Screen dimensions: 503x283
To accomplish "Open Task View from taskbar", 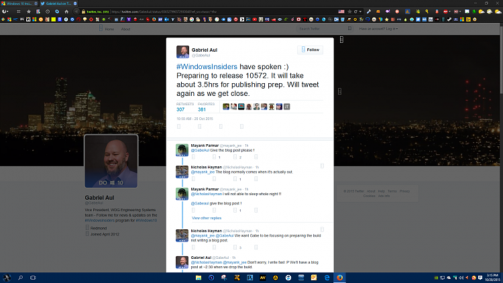I will point(33,278).
